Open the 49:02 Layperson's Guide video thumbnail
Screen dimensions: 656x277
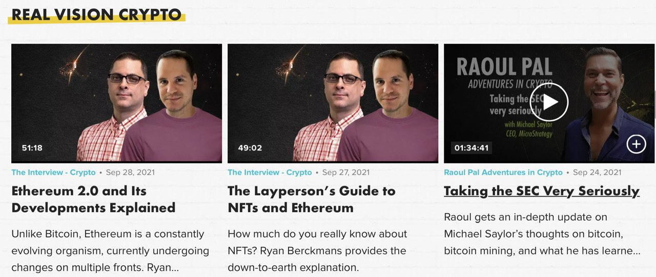tap(333, 102)
